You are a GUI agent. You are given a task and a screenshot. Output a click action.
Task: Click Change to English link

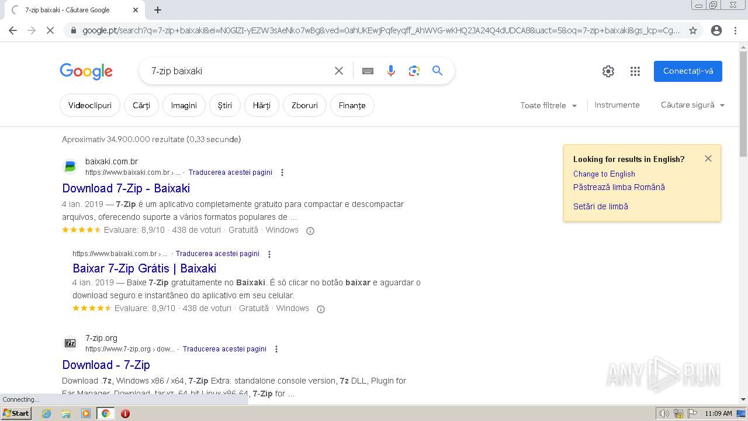[x=604, y=174]
